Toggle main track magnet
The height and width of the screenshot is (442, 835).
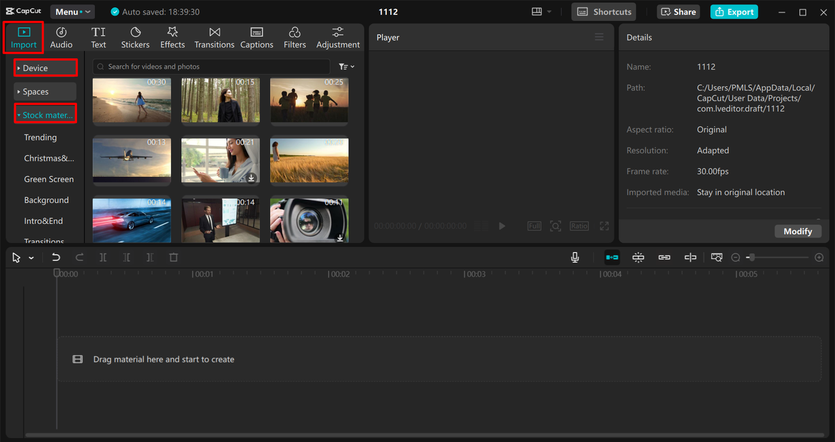tap(612, 258)
